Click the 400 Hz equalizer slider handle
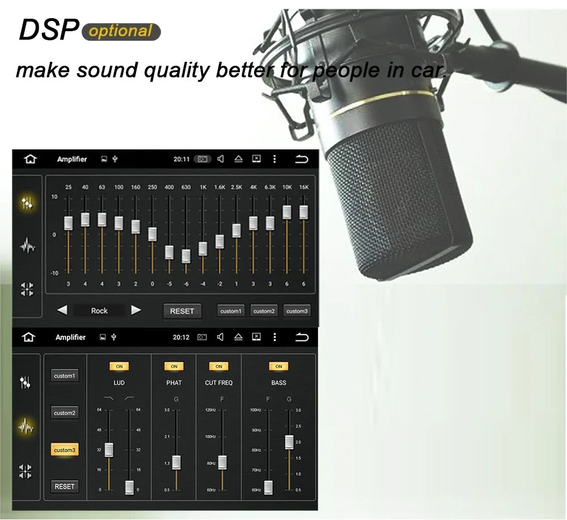This screenshot has height=520, width=567. (169, 252)
